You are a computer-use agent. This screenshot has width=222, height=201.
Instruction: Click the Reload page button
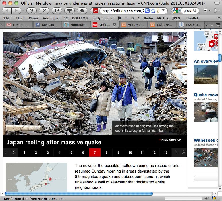coord(31,11)
